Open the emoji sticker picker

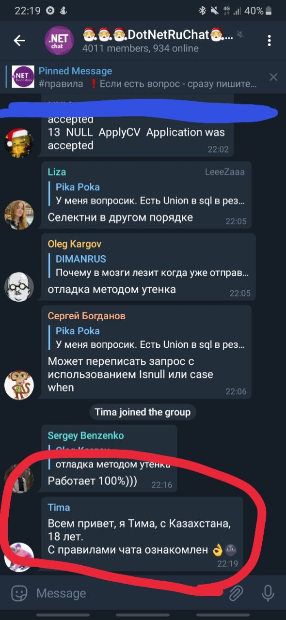pyautogui.click(x=19, y=593)
